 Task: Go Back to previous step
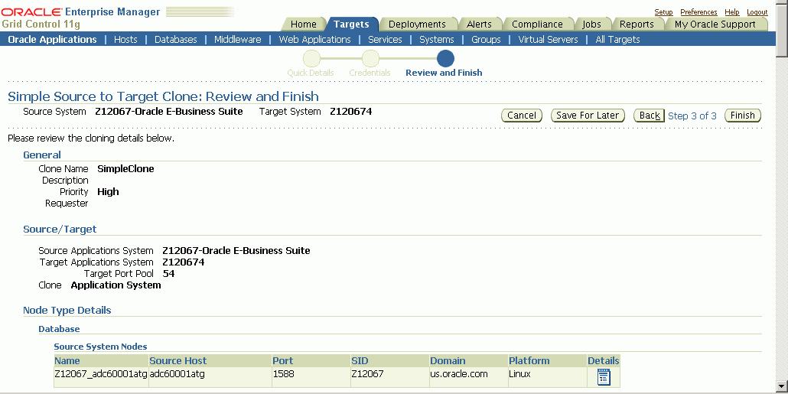pos(650,116)
